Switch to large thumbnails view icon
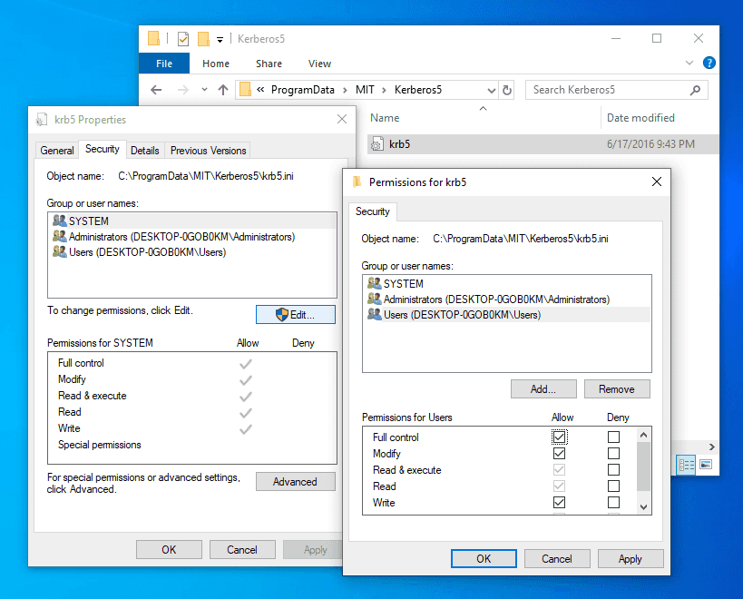This screenshot has width=743, height=599. click(706, 465)
